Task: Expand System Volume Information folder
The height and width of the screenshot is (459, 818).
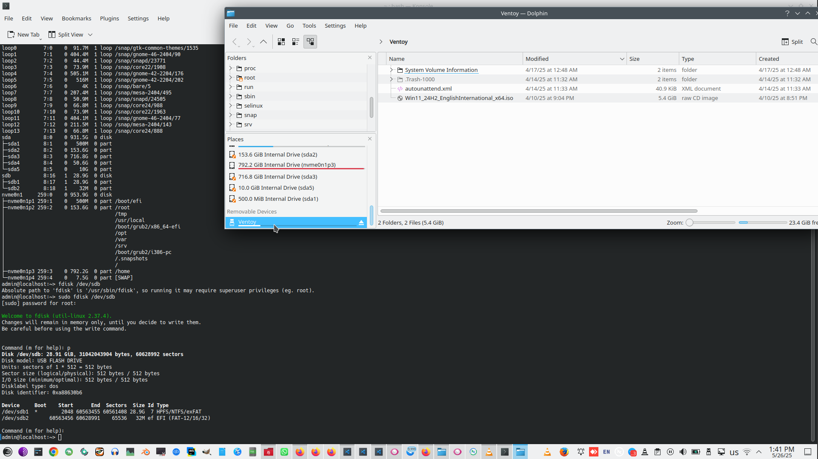Action: click(x=392, y=70)
